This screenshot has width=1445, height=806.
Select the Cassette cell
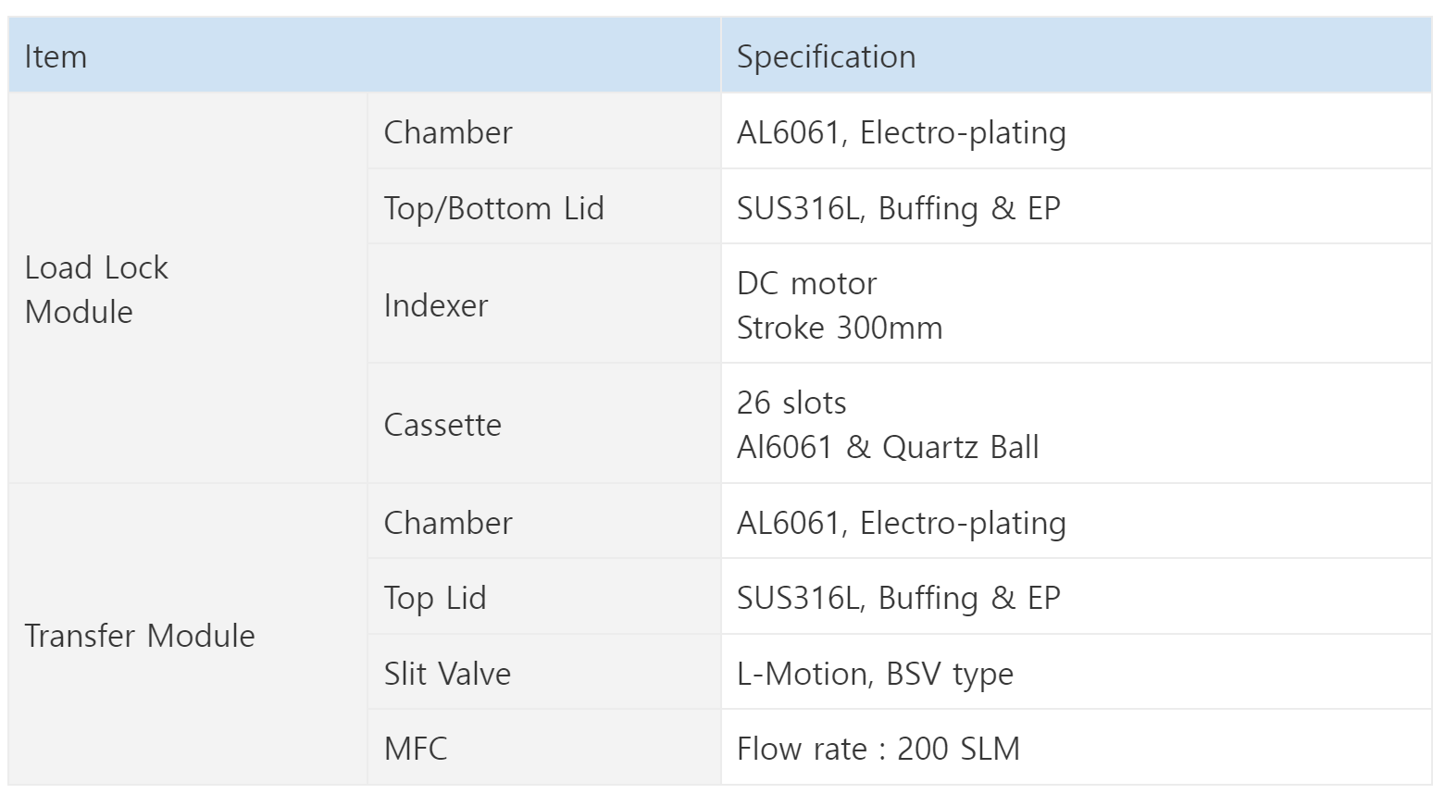pos(544,424)
